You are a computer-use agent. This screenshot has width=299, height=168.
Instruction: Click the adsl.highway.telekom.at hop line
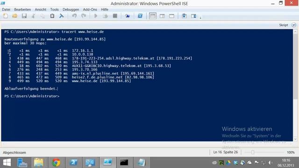[x=132, y=58]
